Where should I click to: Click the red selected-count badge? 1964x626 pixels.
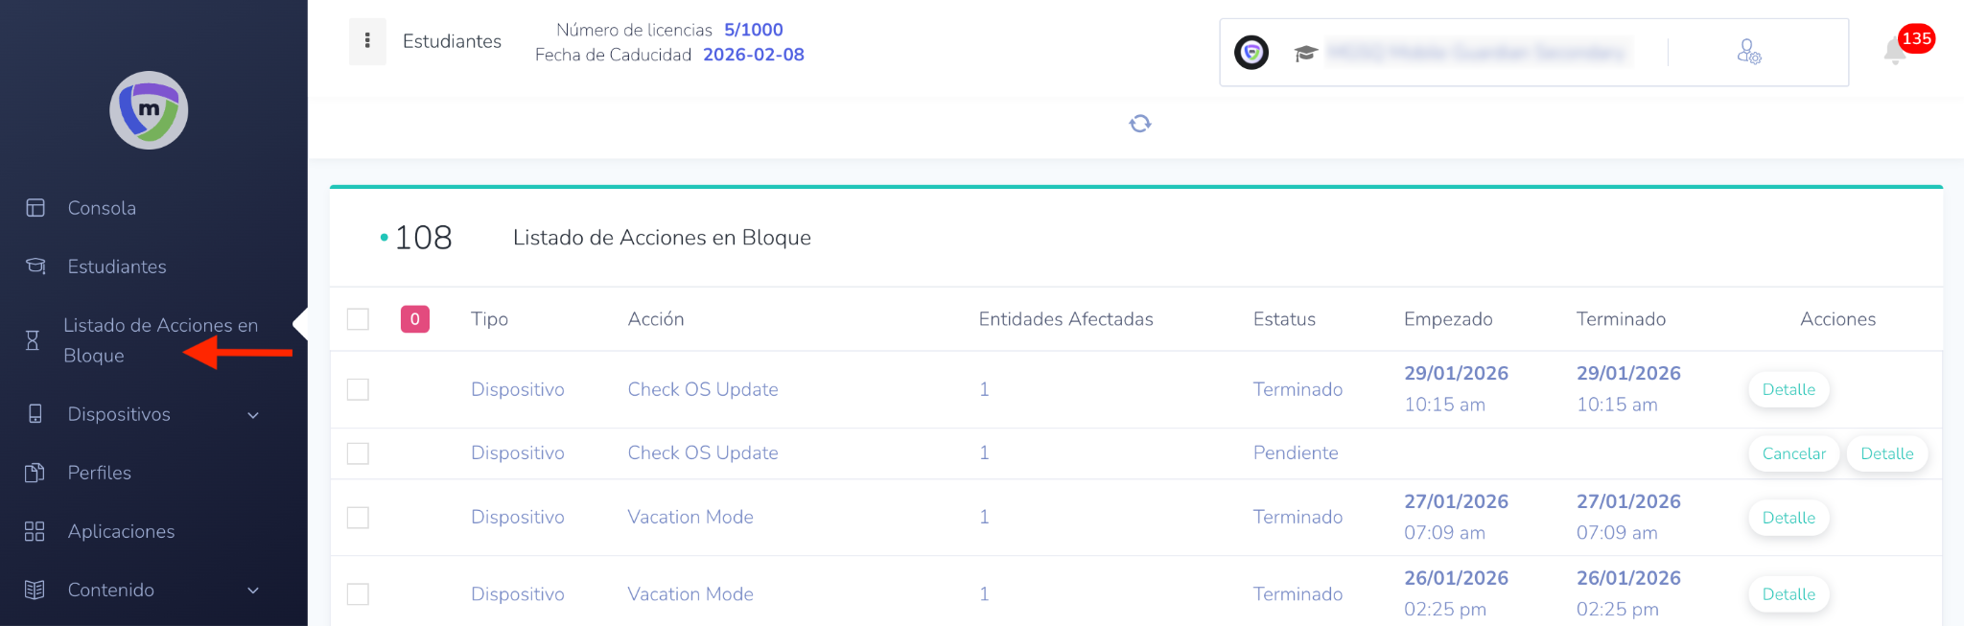(414, 319)
